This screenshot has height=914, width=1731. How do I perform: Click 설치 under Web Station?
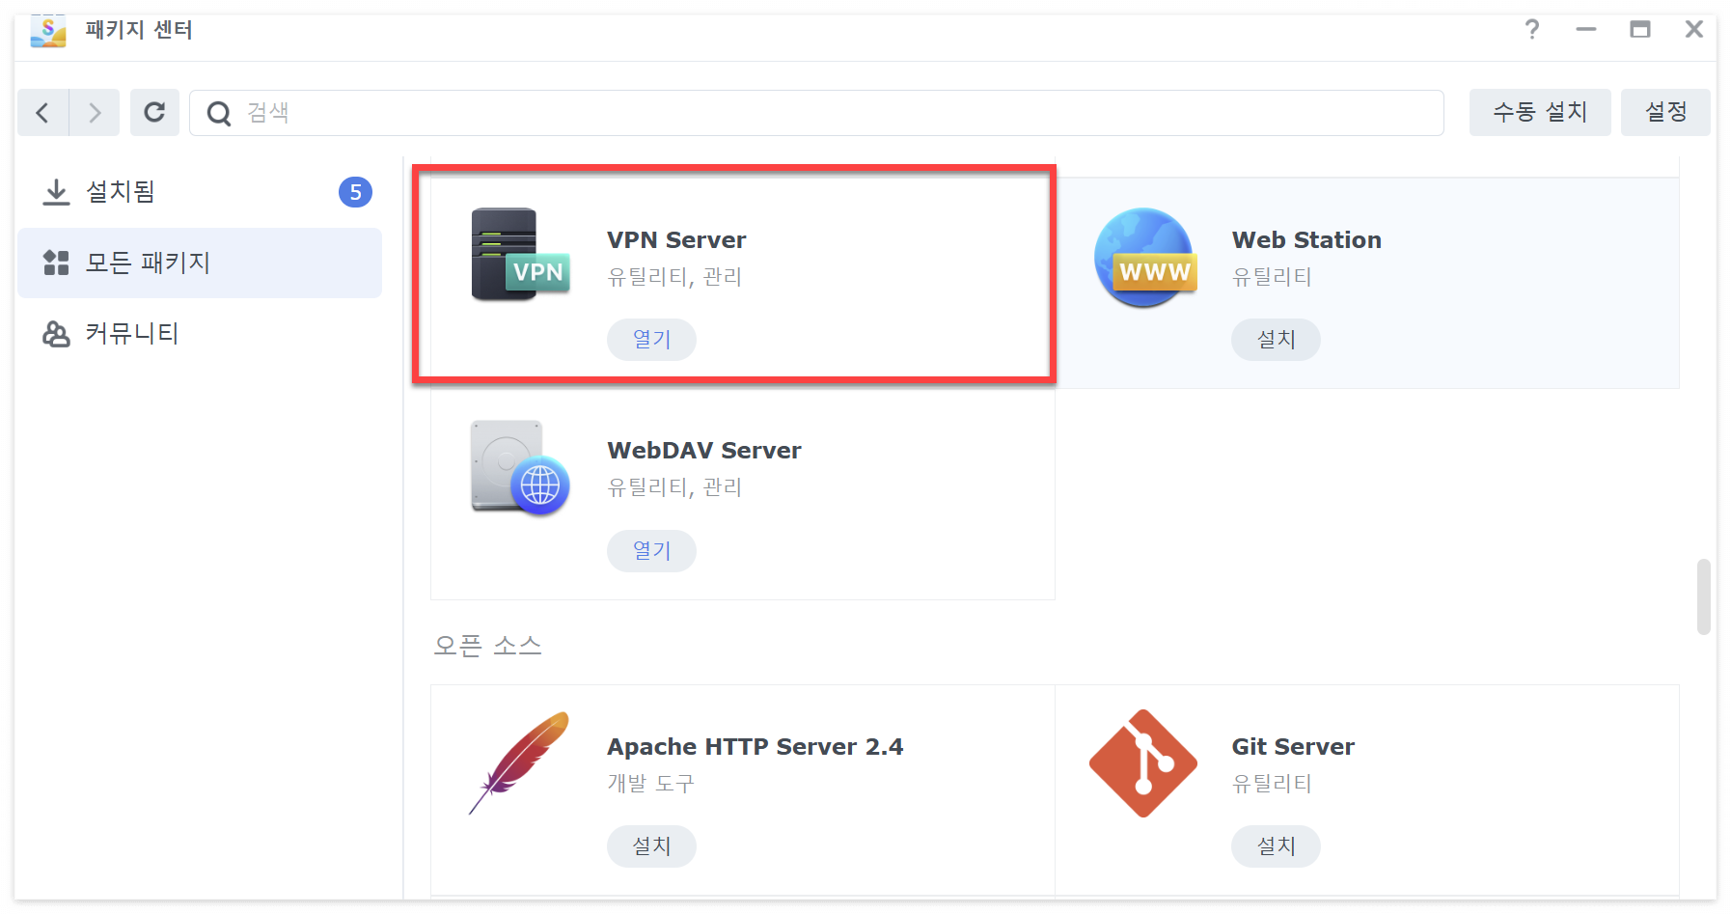(x=1276, y=340)
